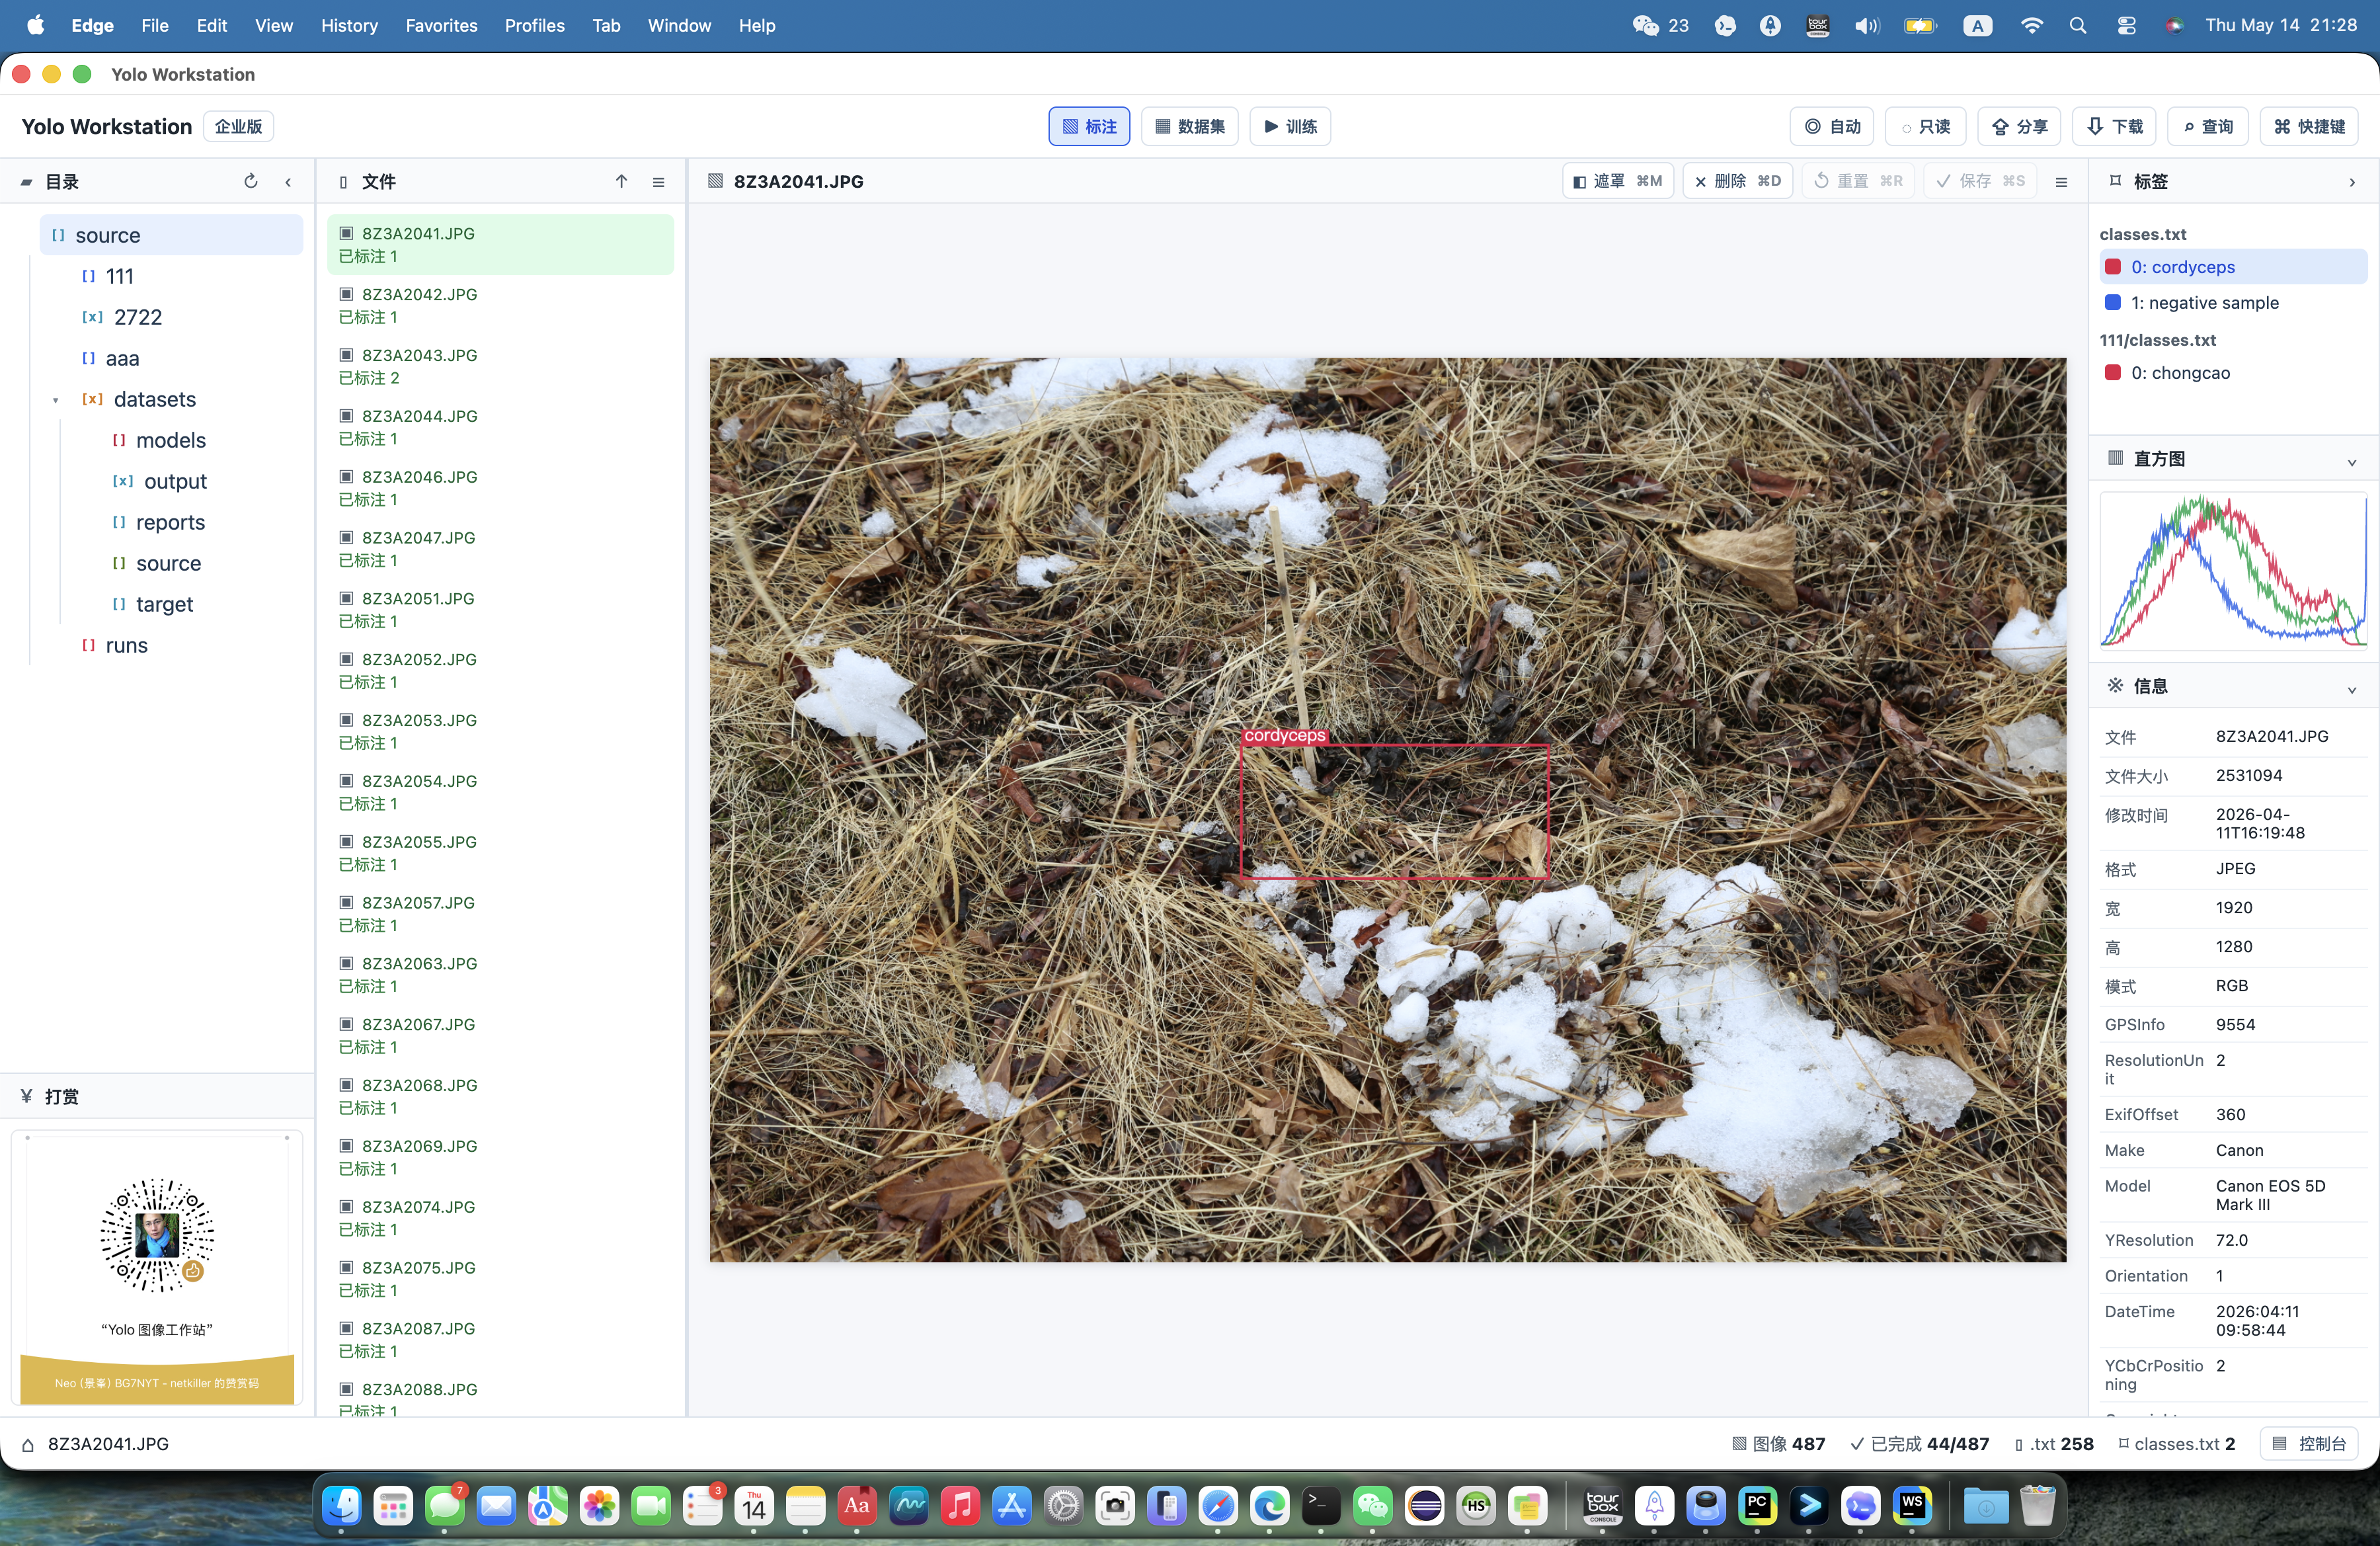Toggle the 只读 read-only option
Screen dimensions: 2380x1546
point(1925,126)
